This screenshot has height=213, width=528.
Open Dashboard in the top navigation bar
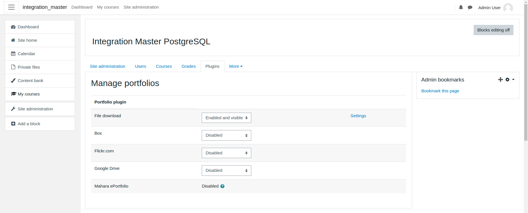pyautogui.click(x=82, y=7)
